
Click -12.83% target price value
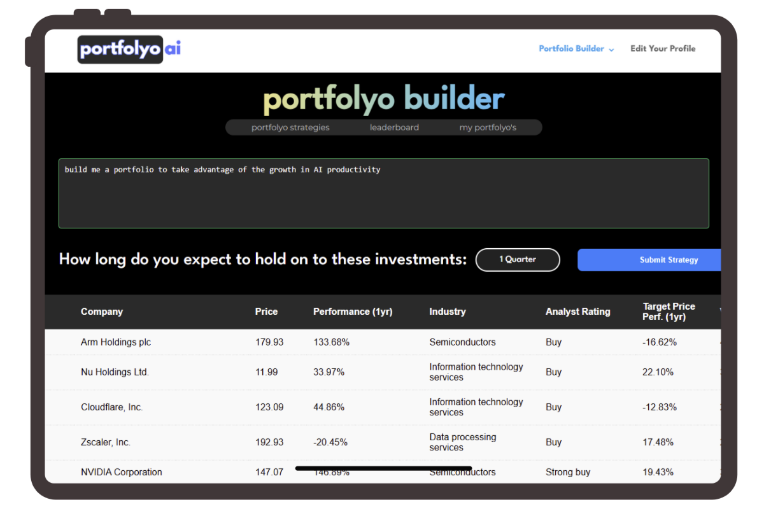point(660,407)
